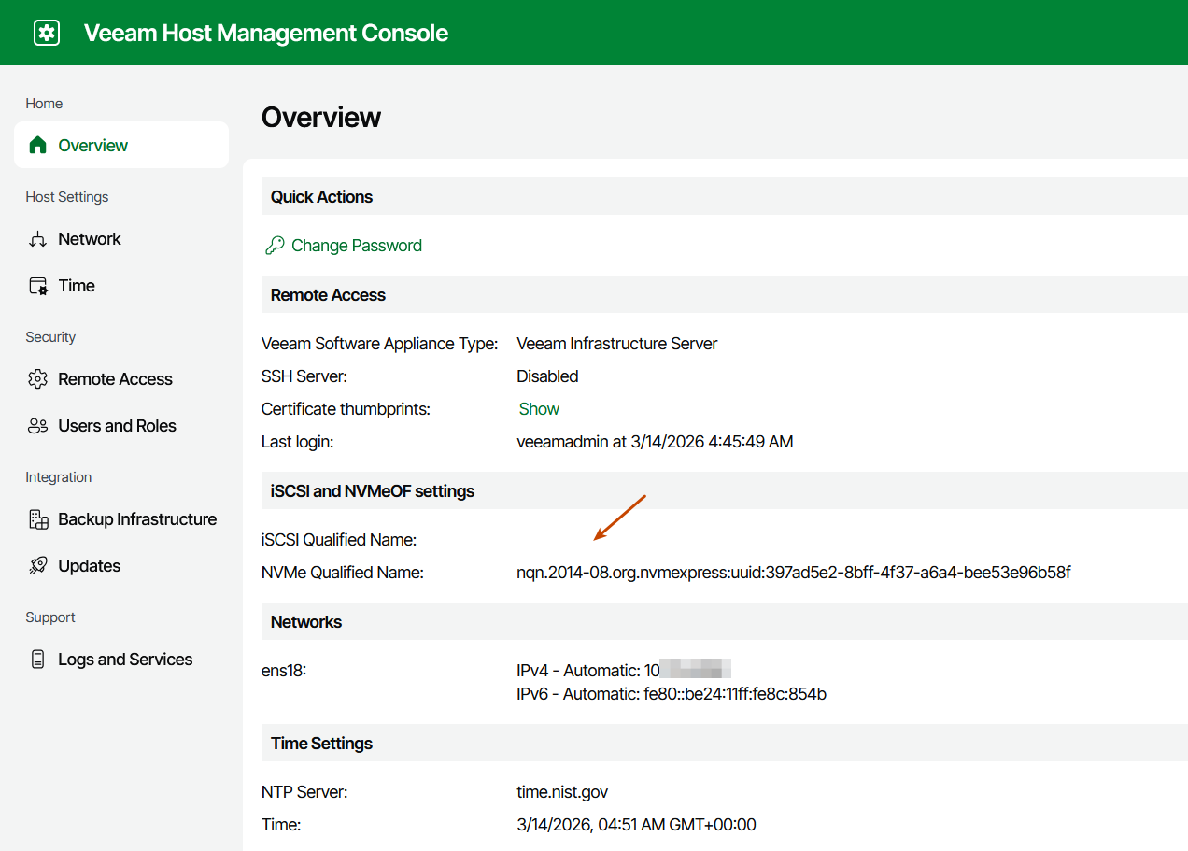
Task: Click the time.nist.gov NTP server value
Action: click(562, 792)
